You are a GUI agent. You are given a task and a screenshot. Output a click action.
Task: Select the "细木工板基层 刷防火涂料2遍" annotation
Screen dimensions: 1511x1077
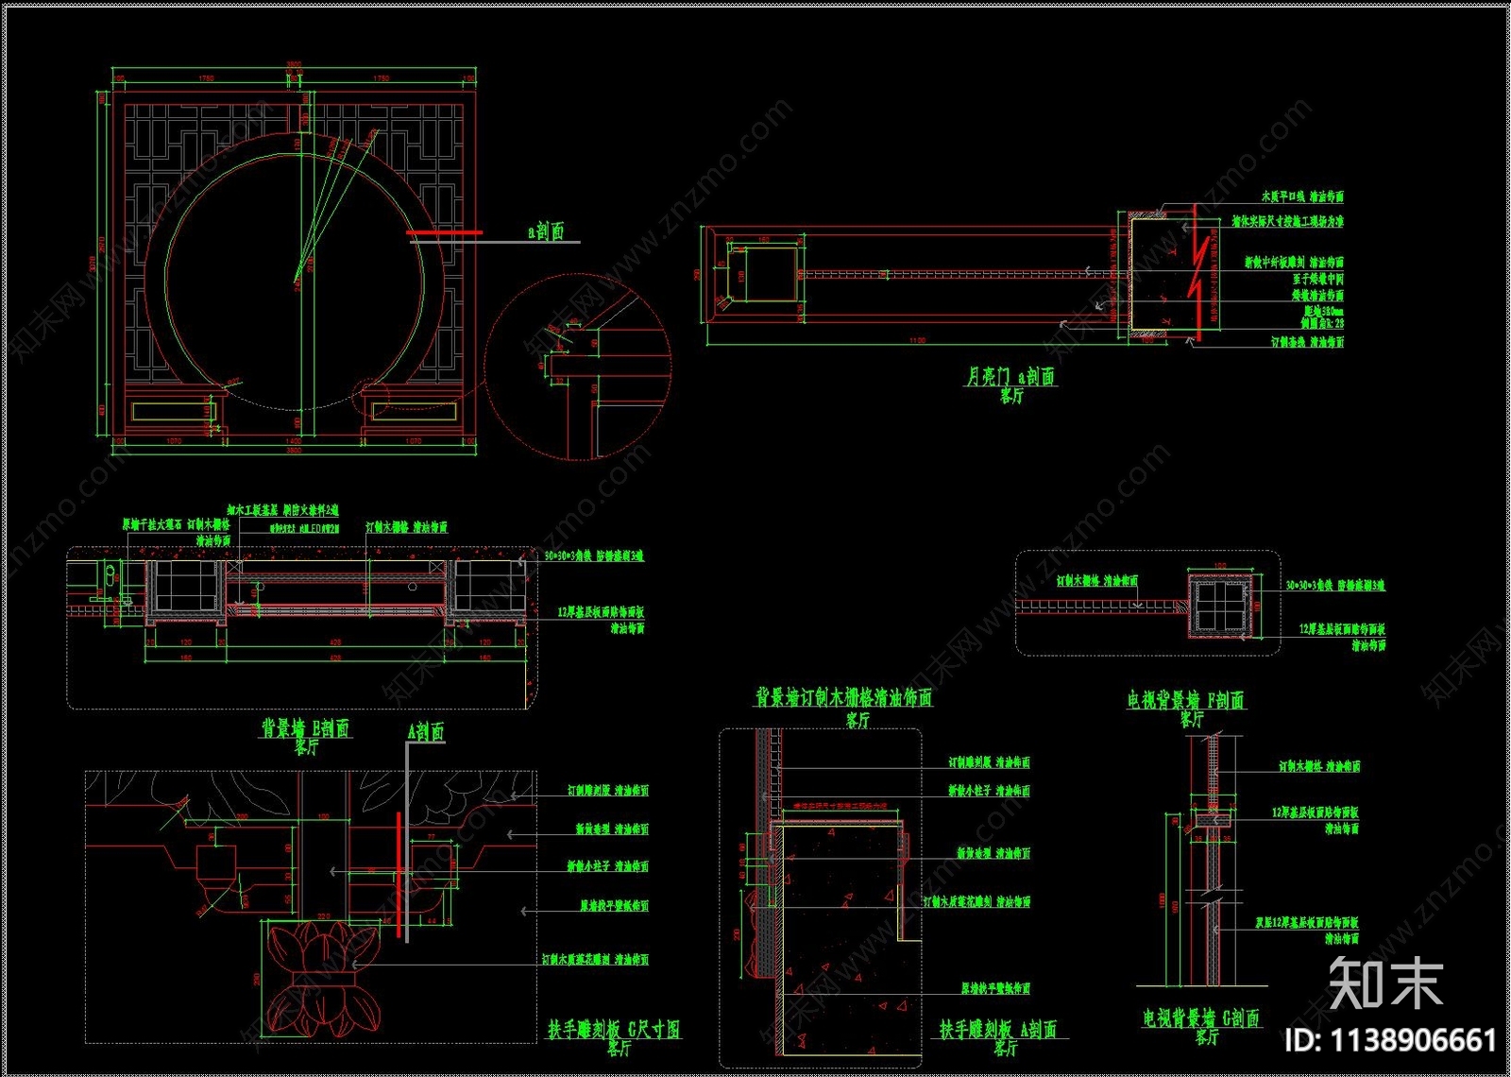pyautogui.click(x=282, y=510)
